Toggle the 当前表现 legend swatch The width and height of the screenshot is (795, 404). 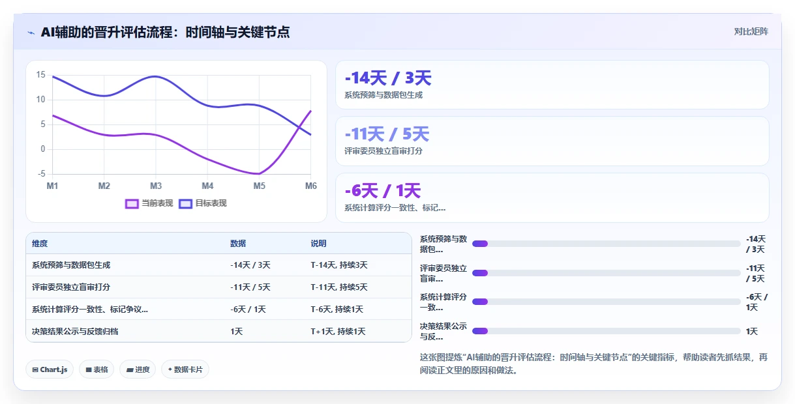[132, 203]
